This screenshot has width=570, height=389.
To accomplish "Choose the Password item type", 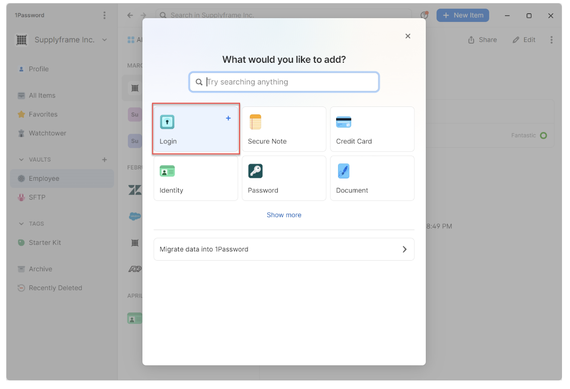I will (x=284, y=178).
